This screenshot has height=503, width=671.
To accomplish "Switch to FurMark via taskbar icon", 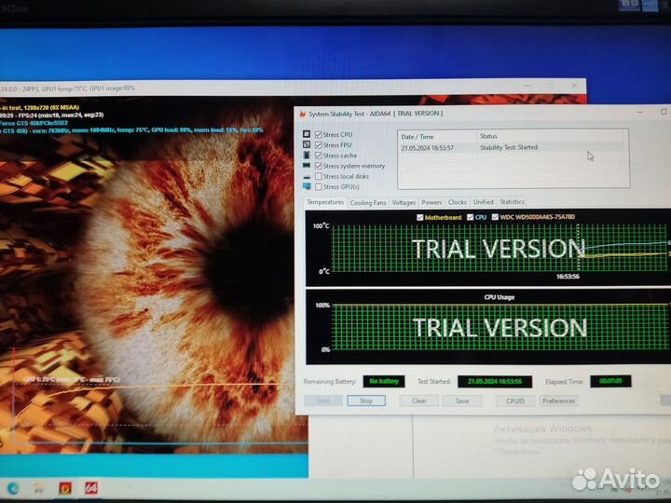I will click(65, 488).
